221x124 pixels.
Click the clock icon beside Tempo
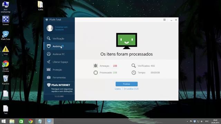click(134, 73)
